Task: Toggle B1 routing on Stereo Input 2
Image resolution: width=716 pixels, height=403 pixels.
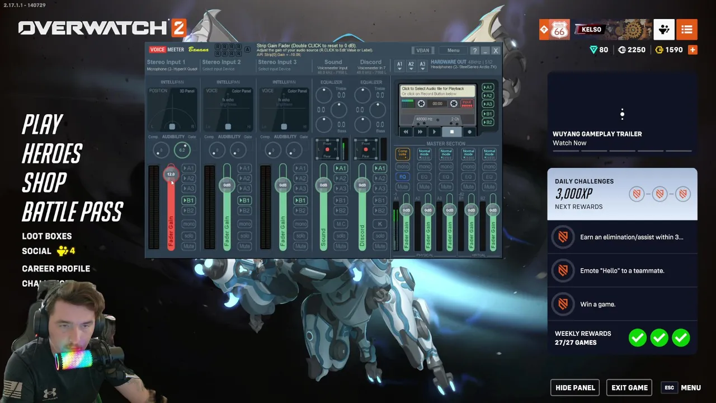Action: click(x=244, y=200)
